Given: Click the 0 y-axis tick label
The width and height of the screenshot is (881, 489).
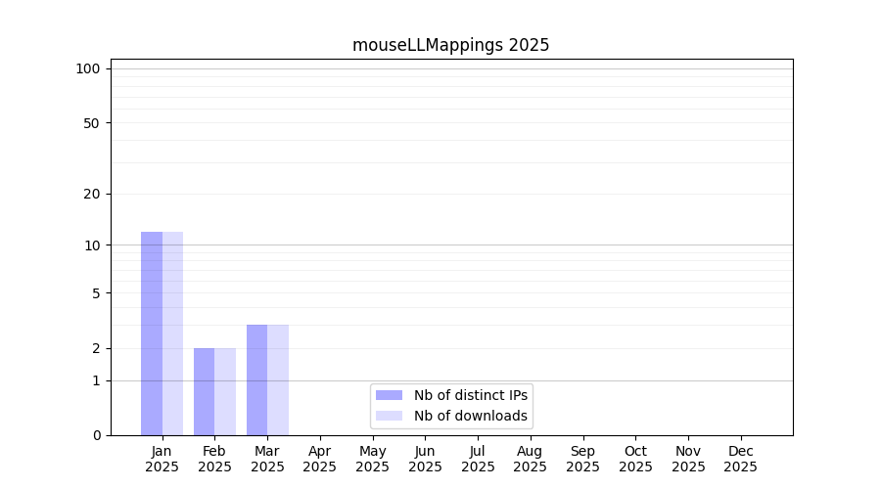Looking at the screenshot, I should point(96,435).
